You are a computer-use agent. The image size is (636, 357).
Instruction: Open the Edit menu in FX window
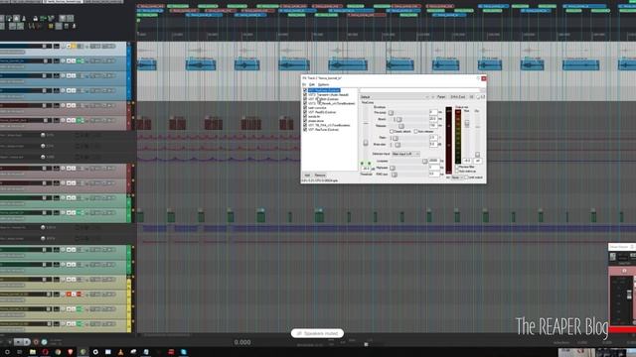coord(312,84)
